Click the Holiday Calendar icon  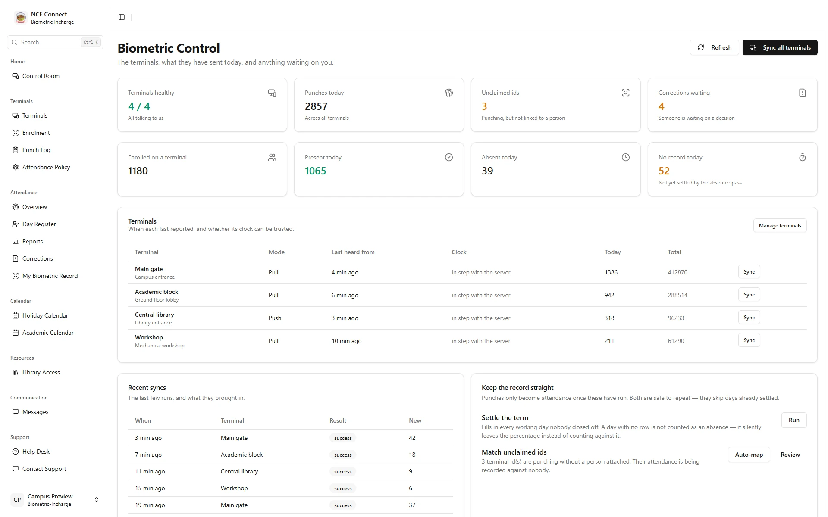[x=16, y=315]
